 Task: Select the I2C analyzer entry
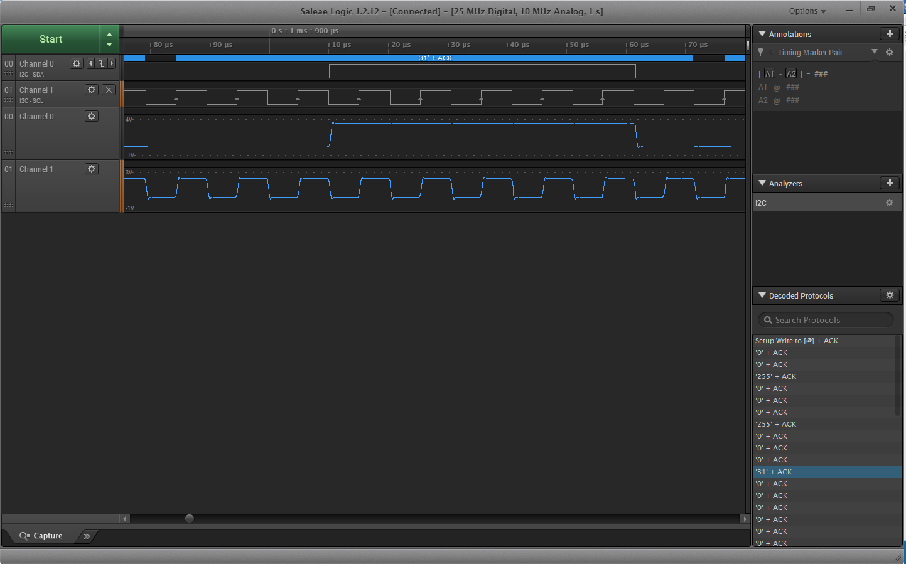click(x=828, y=203)
